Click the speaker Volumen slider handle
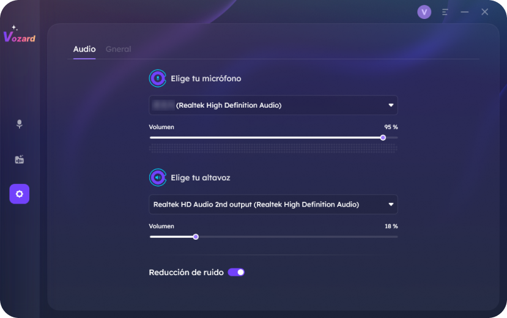Viewport: 507px width, 318px height. coord(196,237)
